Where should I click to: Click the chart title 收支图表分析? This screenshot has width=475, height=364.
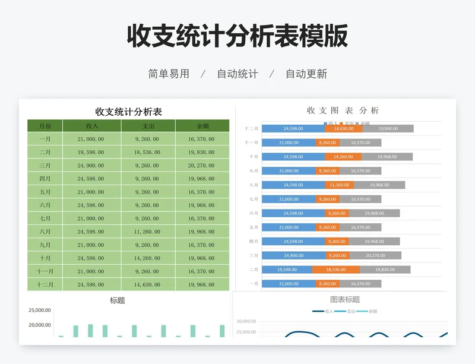343,110
